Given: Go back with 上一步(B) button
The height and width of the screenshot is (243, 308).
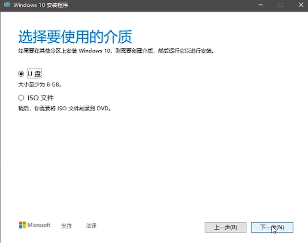Looking at the screenshot, I should [x=225, y=227].
